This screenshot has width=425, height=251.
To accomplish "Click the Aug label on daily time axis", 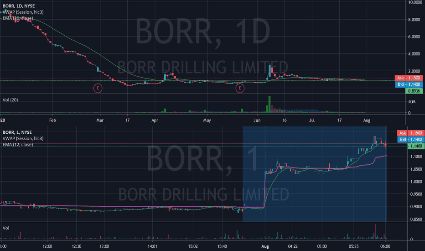I will 367,120.
